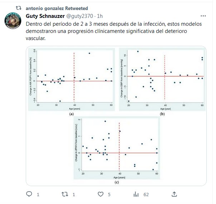Screen dimensions: 216x204
Task: Open chart (b) showing DBP change
Action: click(x=162, y=81)
